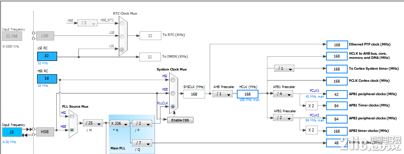Expand the AHB Prescaler dropdown
This screenshot has height=154, width=404.
point(223,94)
